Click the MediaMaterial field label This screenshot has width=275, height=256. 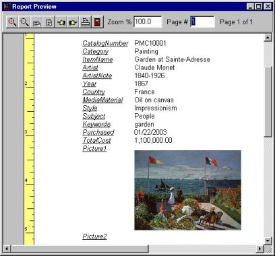click(x=102, y=100)
